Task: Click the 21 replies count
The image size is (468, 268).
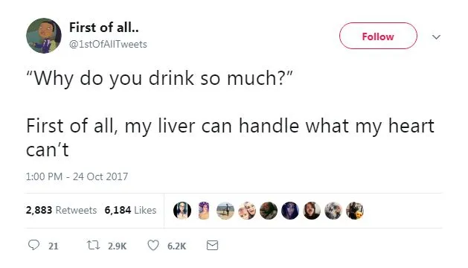Action: pyautogui.click(x=54, y=246)
